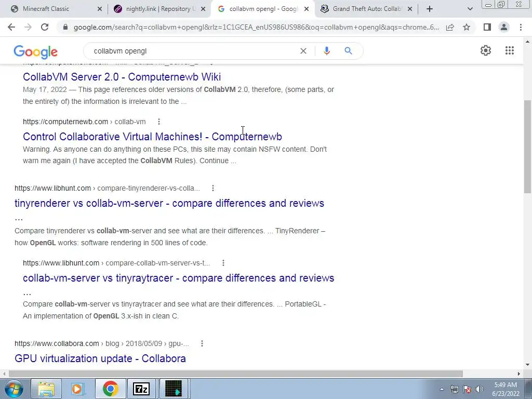
Task: Click the www.collabora.com blog breadcrumb
Action: [x=102, y=343]
